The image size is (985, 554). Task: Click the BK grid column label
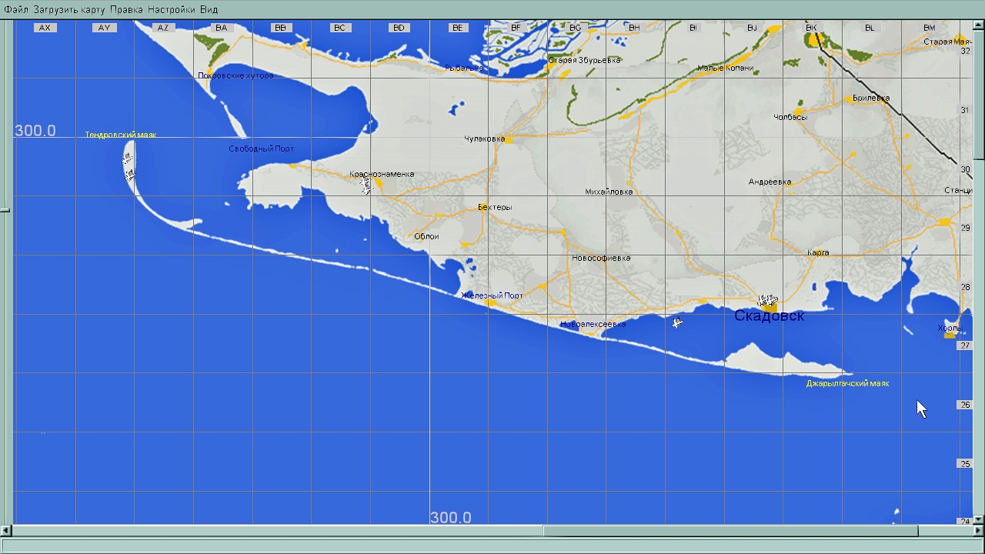(811, 28)
